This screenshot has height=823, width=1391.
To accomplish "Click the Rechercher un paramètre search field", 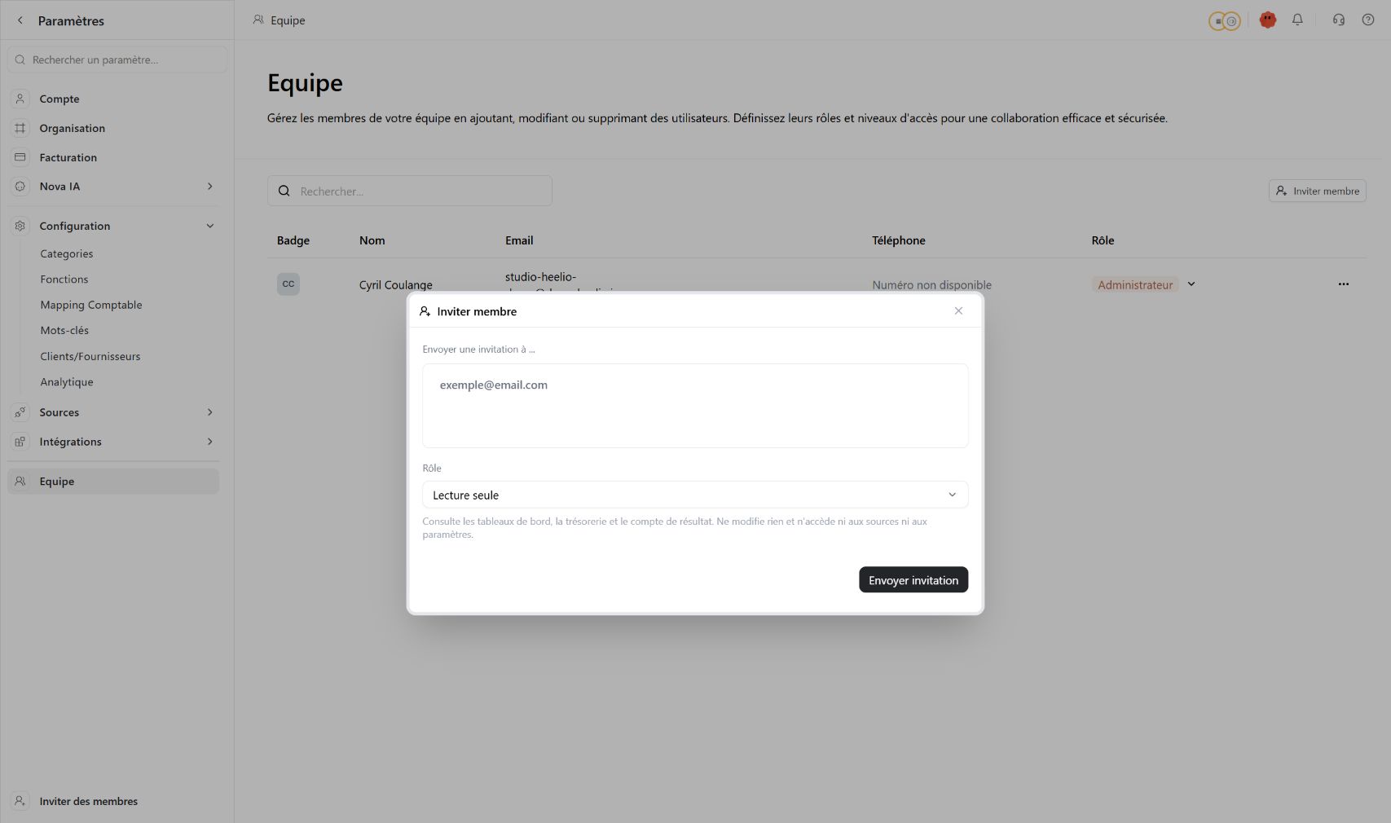I will point(117,59).
